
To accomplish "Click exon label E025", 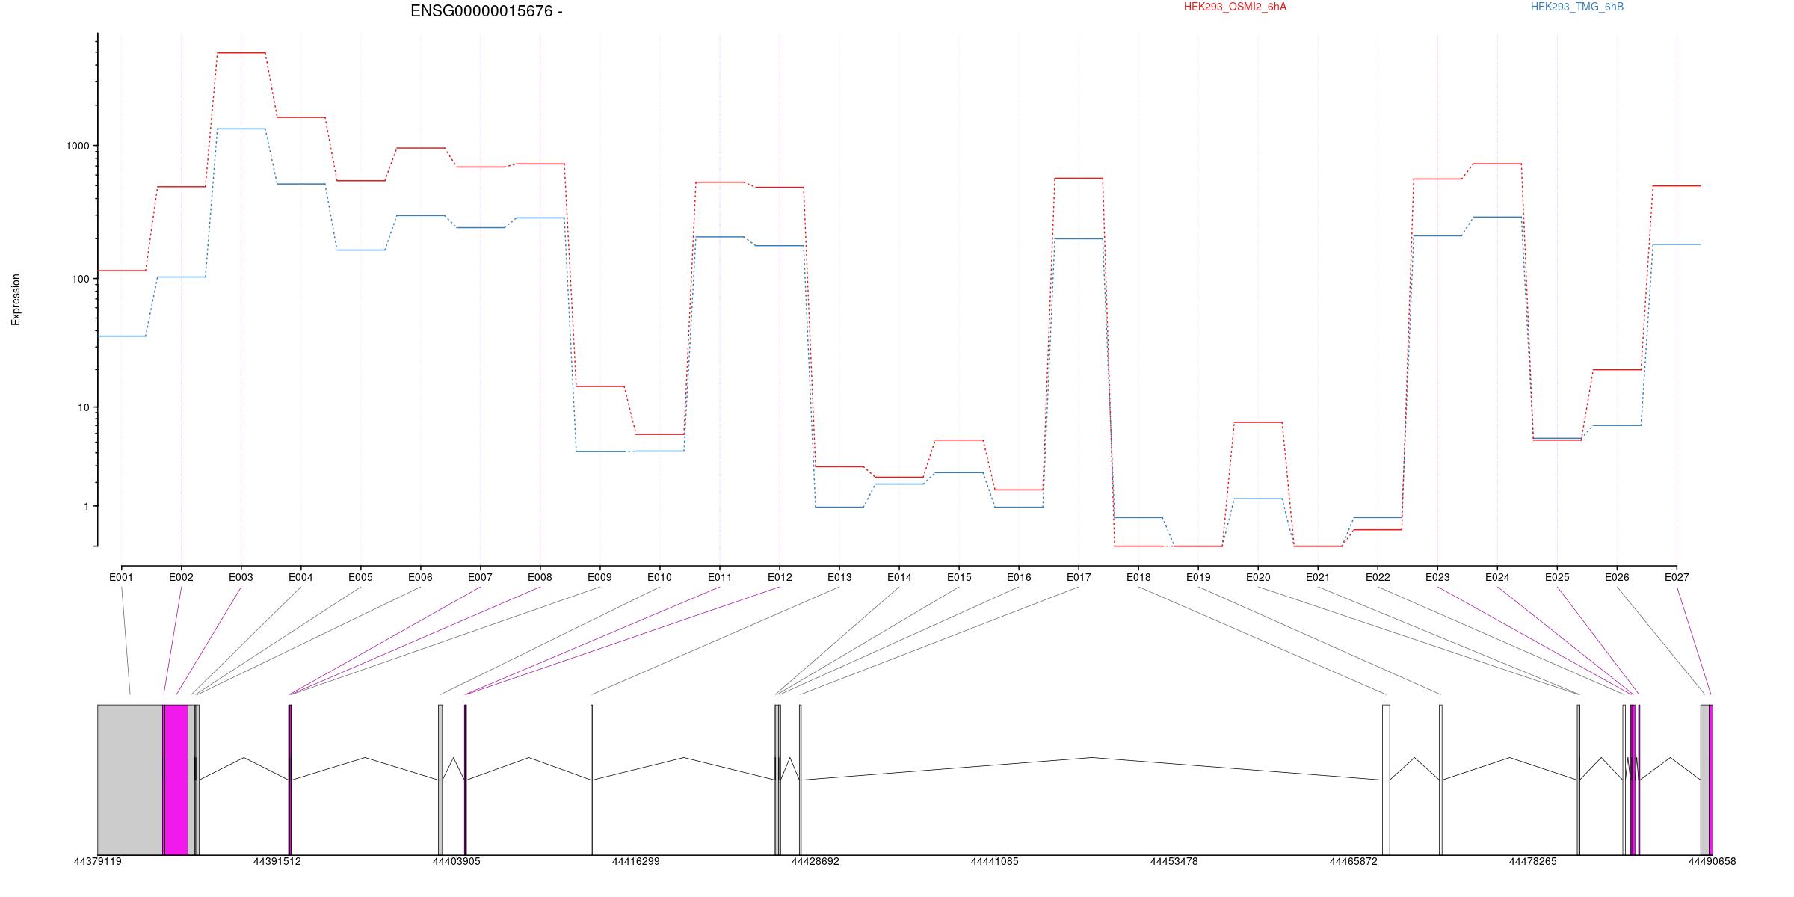I will click(1557, 578).
